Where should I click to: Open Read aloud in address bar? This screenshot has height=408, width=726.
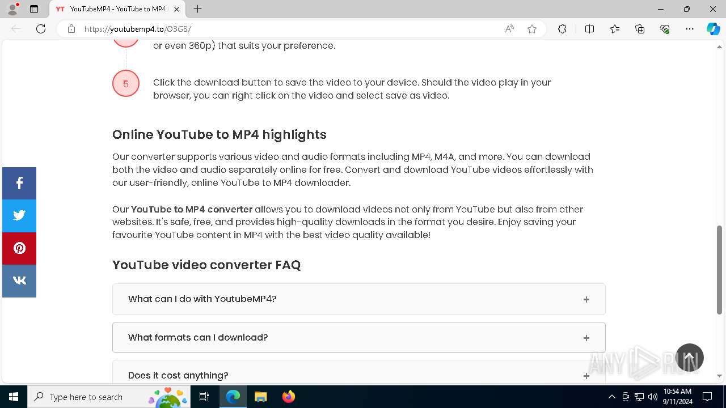pos(509,29)
